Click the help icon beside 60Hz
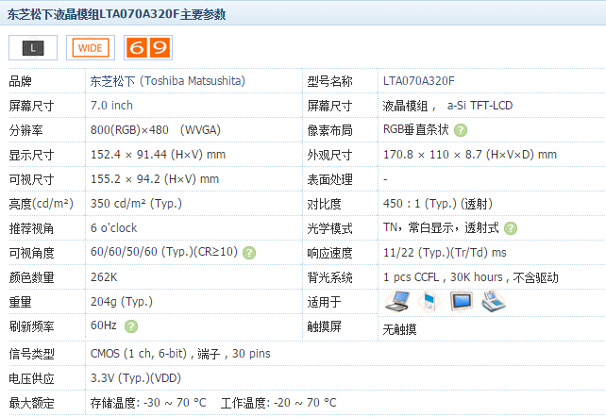This screenshot has height=417, width=606. pos(131,326)
